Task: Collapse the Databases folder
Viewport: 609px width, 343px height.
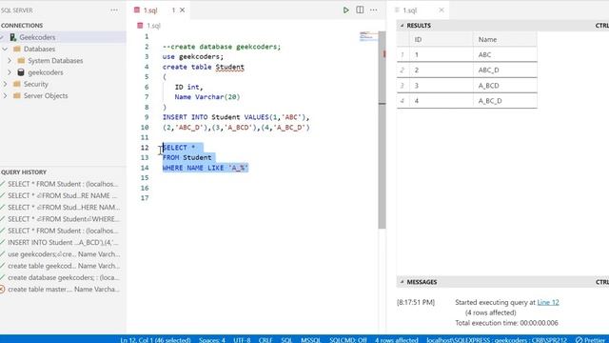Action: (5, 49)
